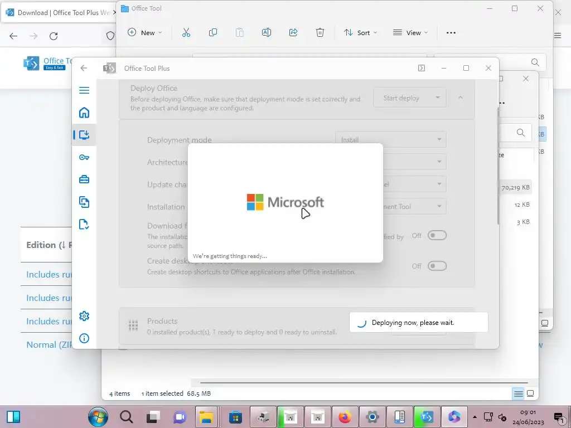Viewport: 571px width, 428px height.
Task: Click the Copy icon in File Explorer toolbar
Action: [x=213, y=33]
